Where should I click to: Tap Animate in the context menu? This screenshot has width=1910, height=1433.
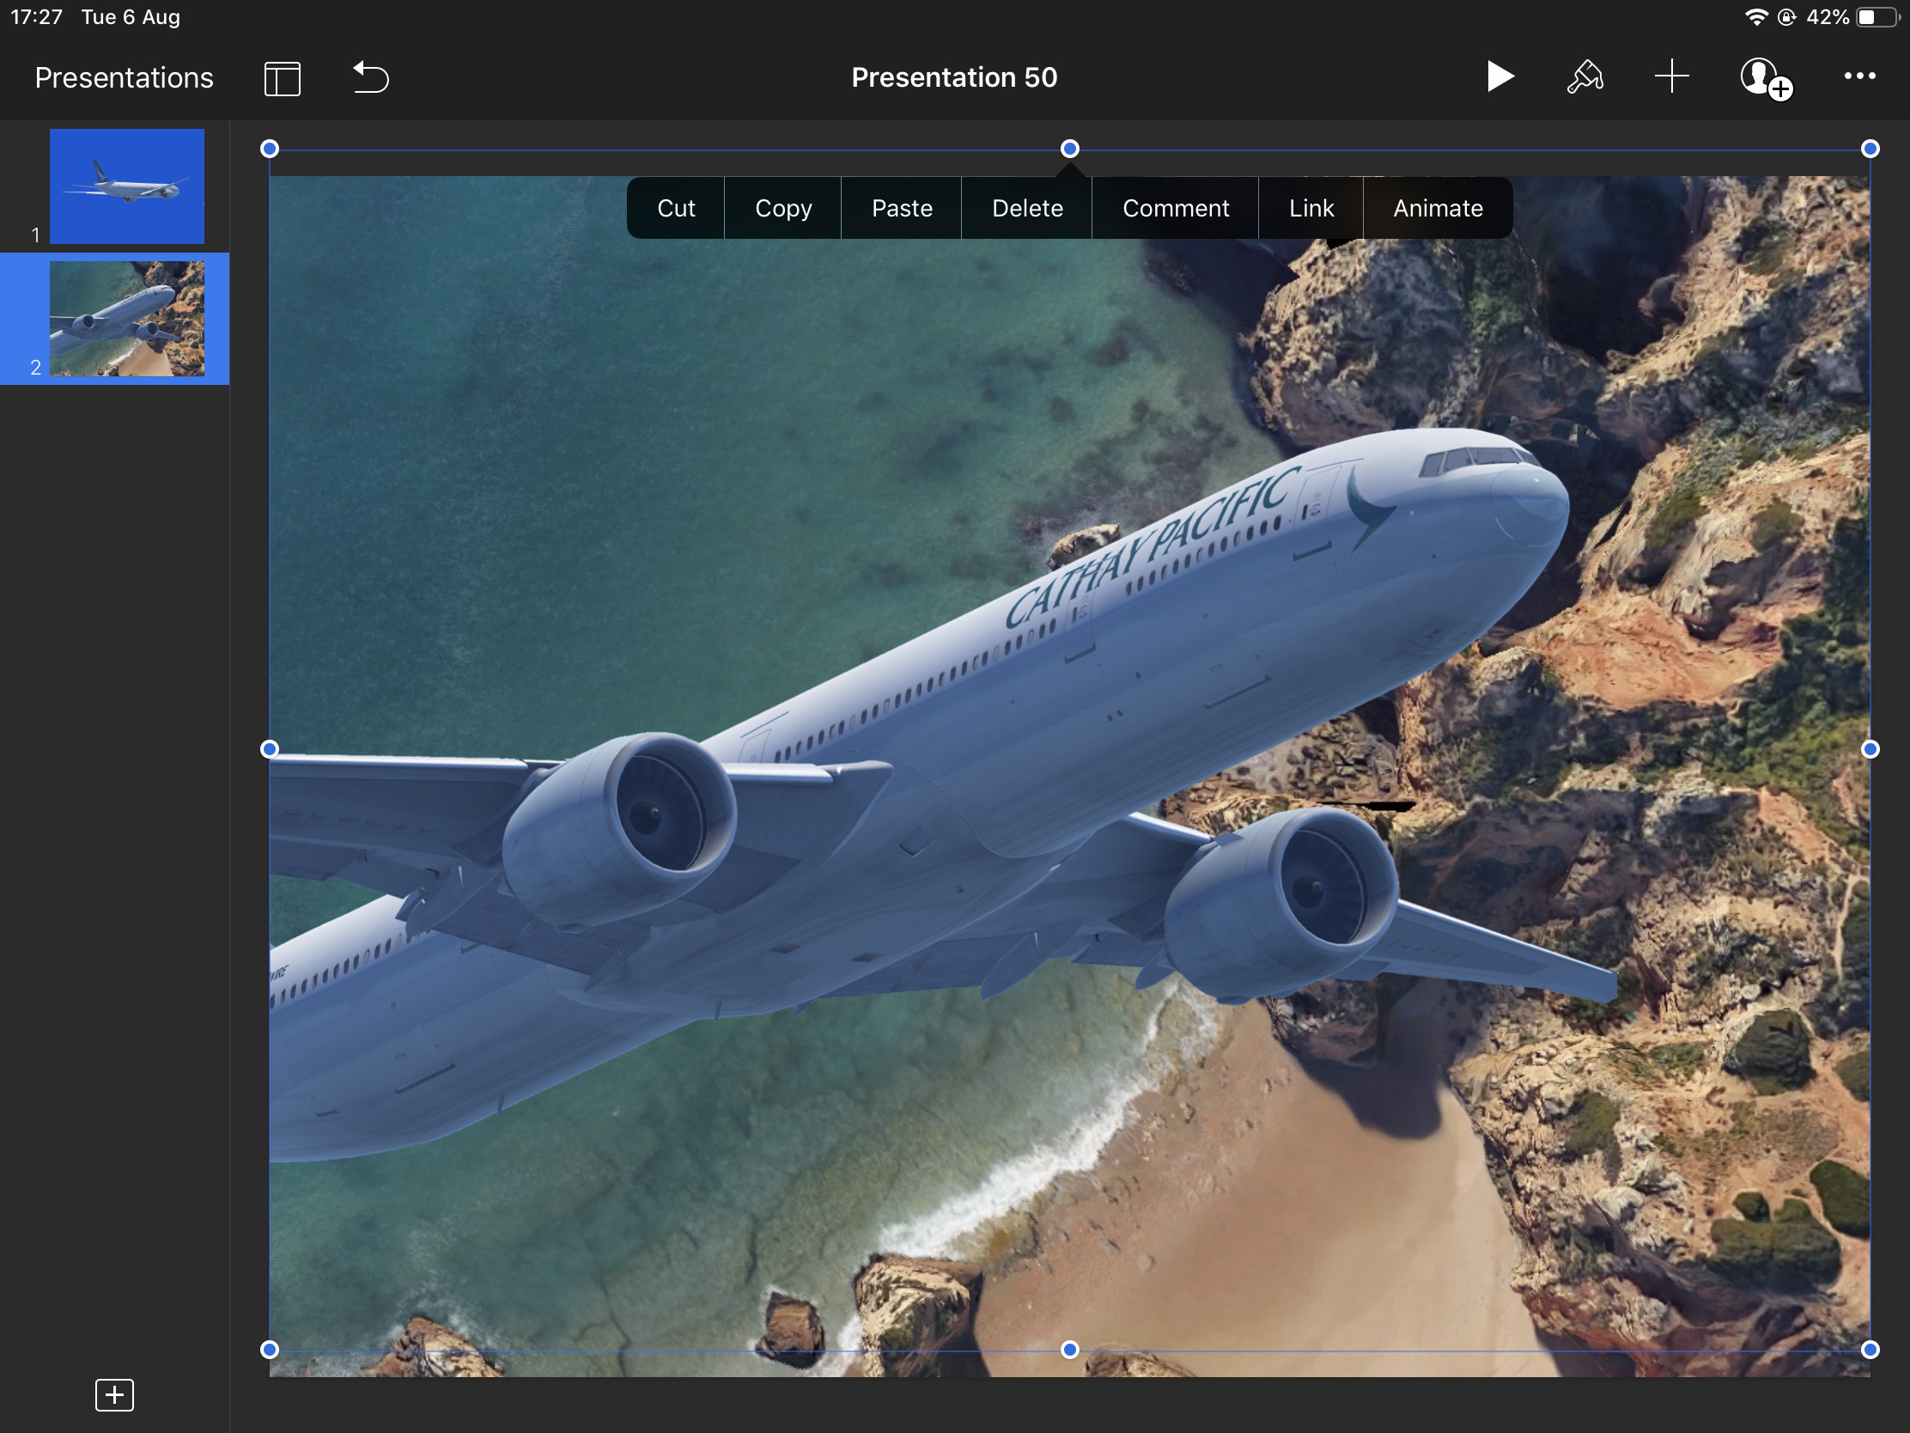[1437, 208]
